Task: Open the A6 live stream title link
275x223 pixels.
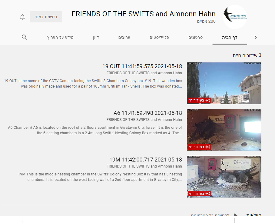Action: tap(147, 113)
